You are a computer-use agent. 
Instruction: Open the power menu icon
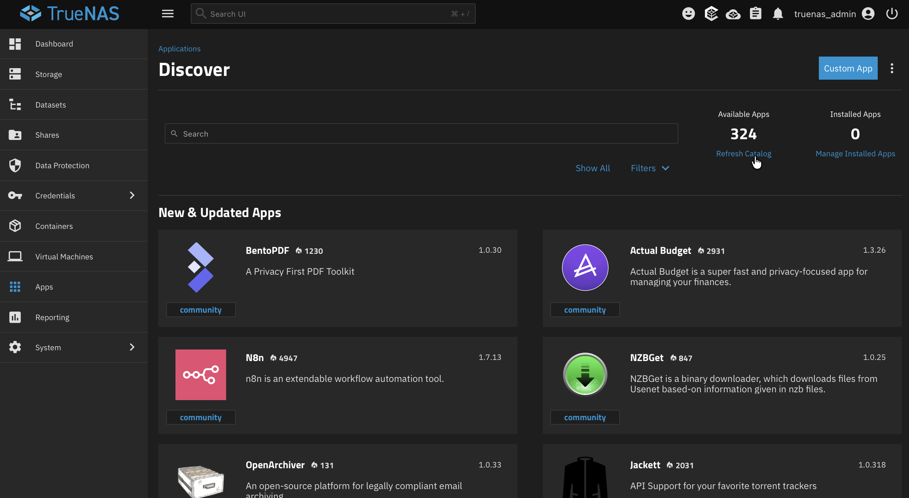[x=892, y=13]
